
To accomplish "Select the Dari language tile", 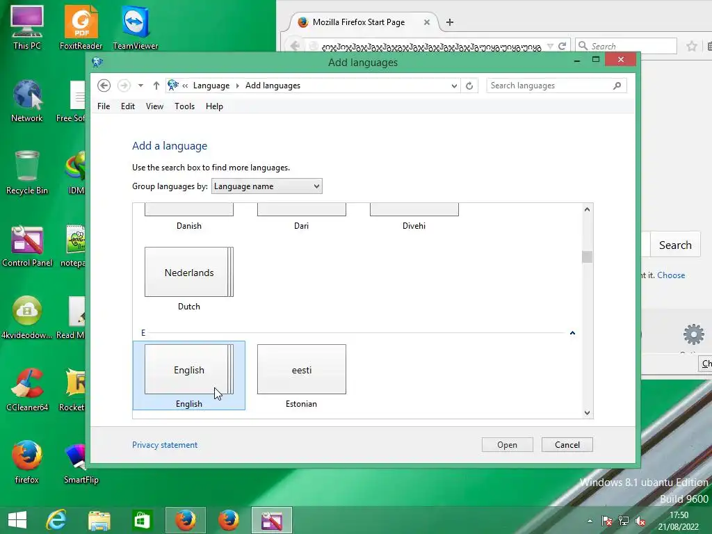I will pyautogui.click(x=302, y=217).
